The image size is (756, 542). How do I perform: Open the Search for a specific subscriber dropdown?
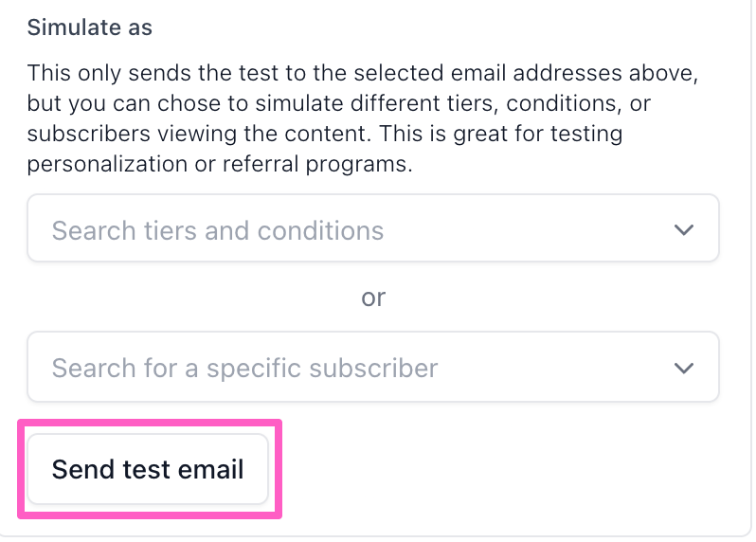coord(373,367)
